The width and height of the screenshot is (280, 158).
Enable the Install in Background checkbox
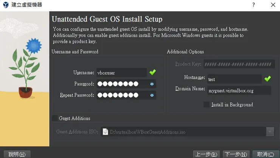(207, 104)
